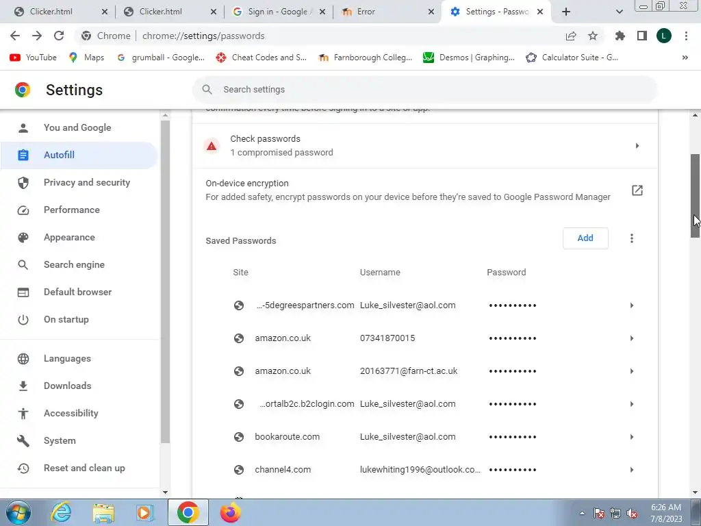Expand the bookaroute.com password entry
The image size is (701, 526).
tap(632, 437)
